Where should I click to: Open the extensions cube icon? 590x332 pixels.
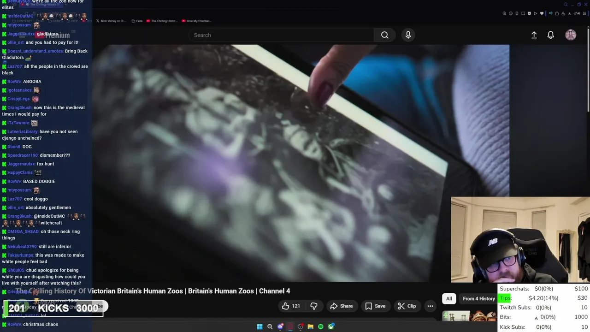[557, 13]
